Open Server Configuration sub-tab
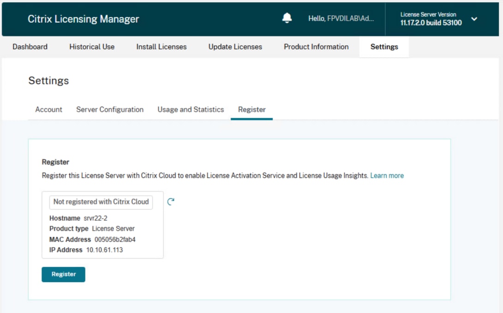Viewport: 503px width, 313px height. pos(110,109)
